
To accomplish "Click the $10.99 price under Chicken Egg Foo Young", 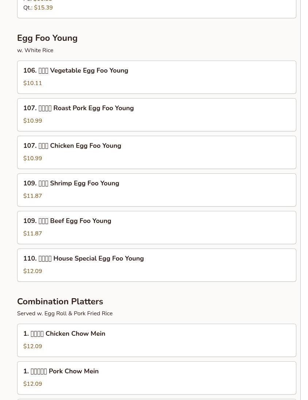I will pyautogui.click(x=32, y=159).
